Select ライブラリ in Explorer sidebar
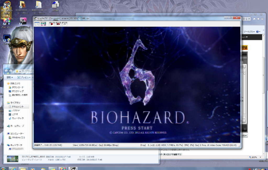This screenshot has width=268, height=170. pyautogui.click(x=14, y=103)
